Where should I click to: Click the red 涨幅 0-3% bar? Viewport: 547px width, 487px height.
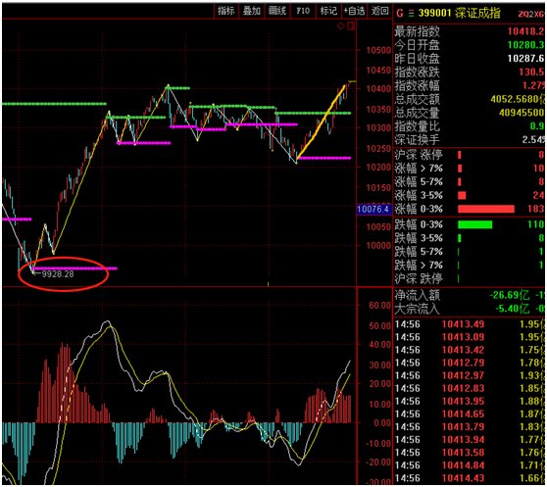point(486,209)
